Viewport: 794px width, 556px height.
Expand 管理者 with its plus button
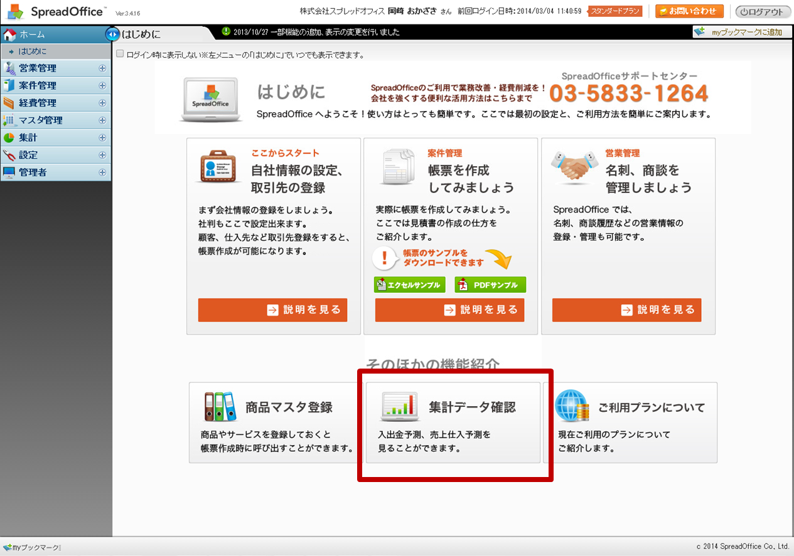tap(102, 172)
